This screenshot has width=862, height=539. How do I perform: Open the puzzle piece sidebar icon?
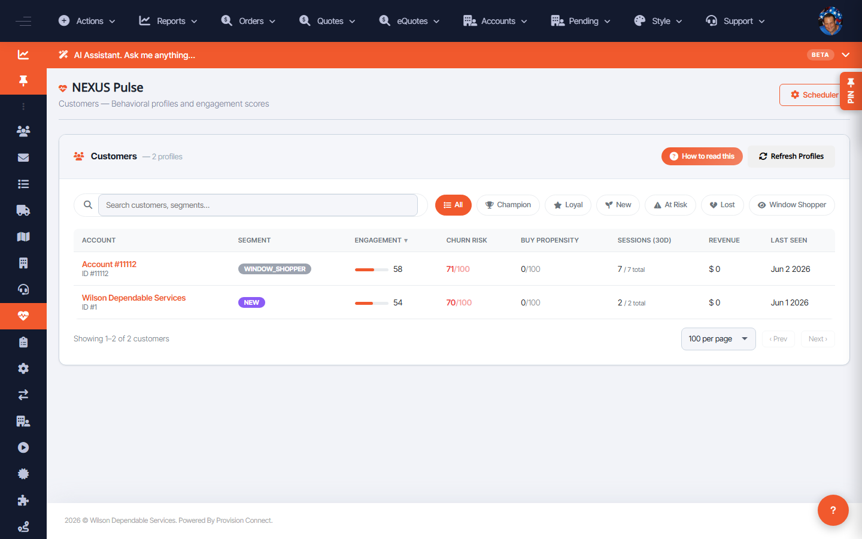23,500
